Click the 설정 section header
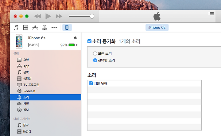Viewport: 221px width, 136px height. coord(16,53)
